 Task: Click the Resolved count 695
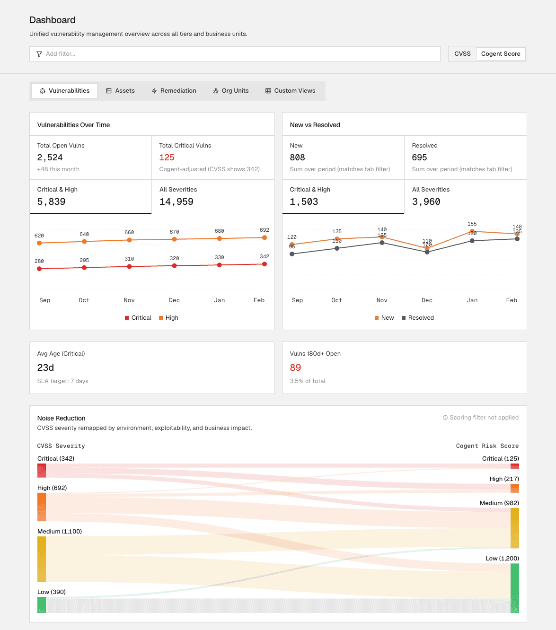tap(420, 157)
